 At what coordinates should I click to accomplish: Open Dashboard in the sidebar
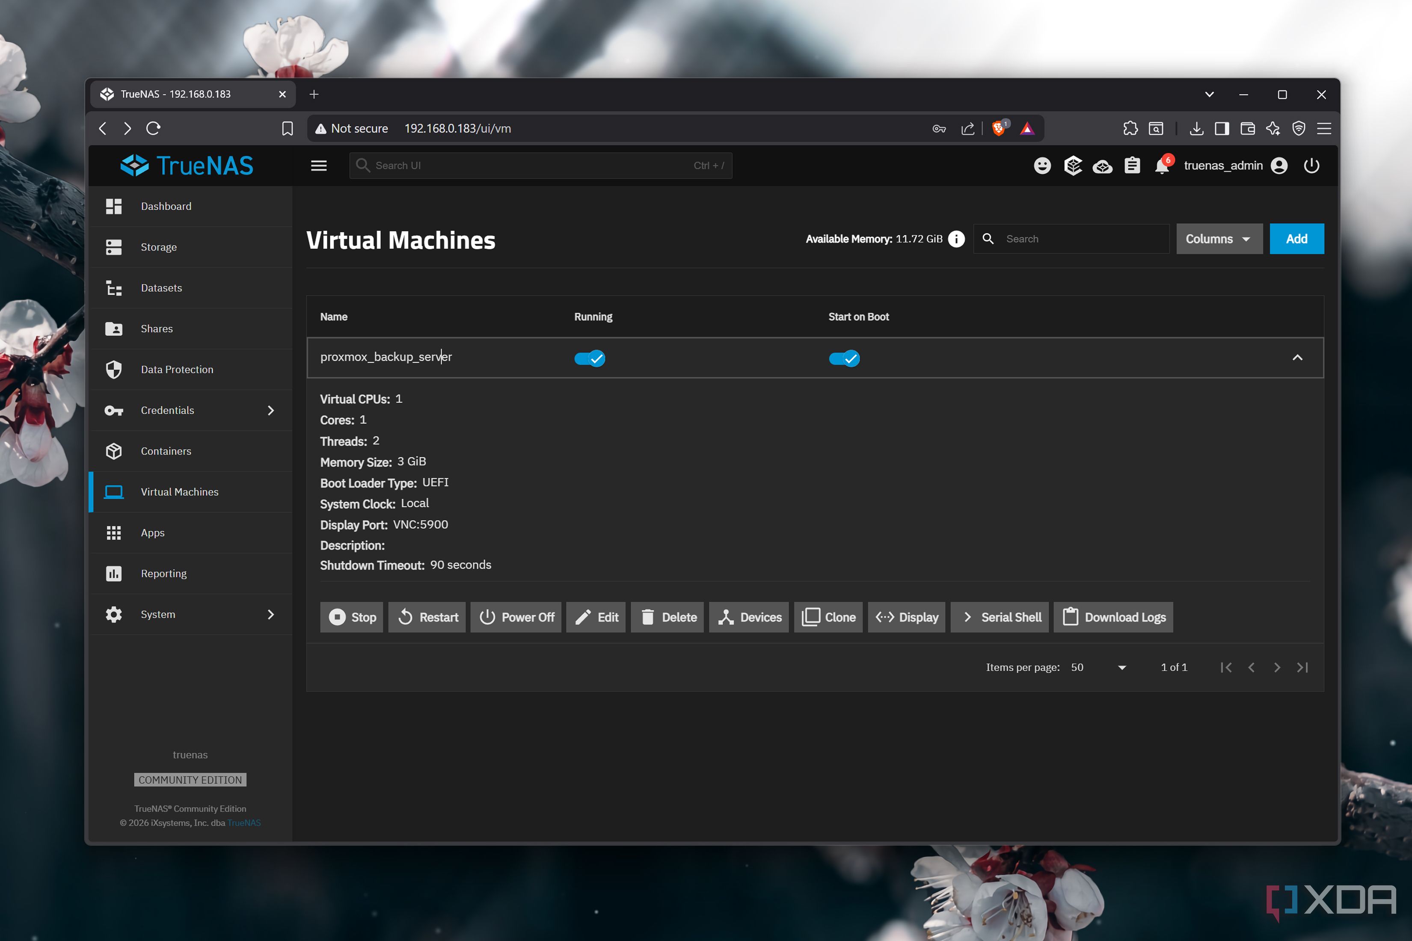tap(191, 207)
